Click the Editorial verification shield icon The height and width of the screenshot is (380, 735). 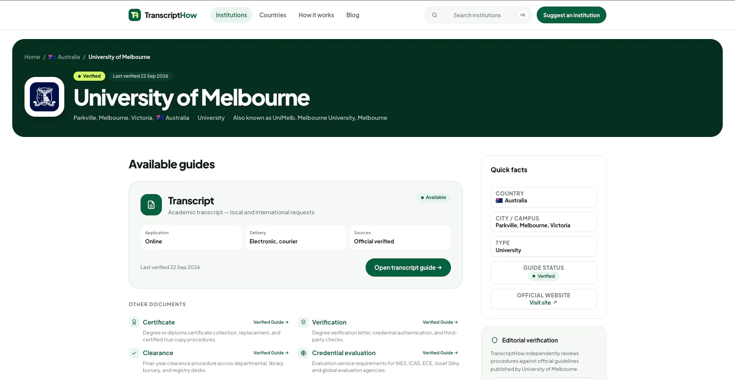coord(495,340)
